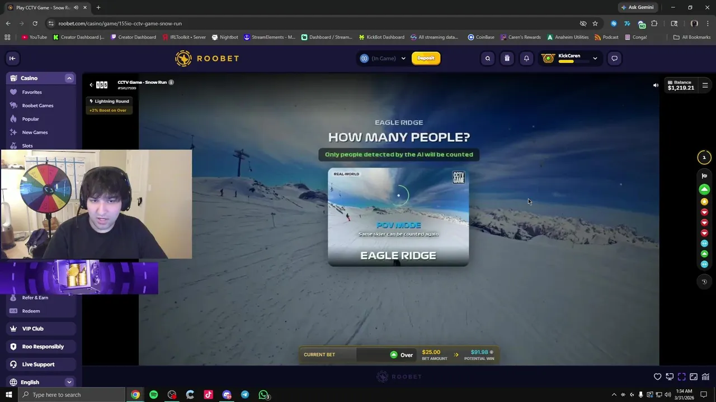Open Redeem in sidebar
The height and width of the screenshot is (402, 716).
(x=41, y=311)
